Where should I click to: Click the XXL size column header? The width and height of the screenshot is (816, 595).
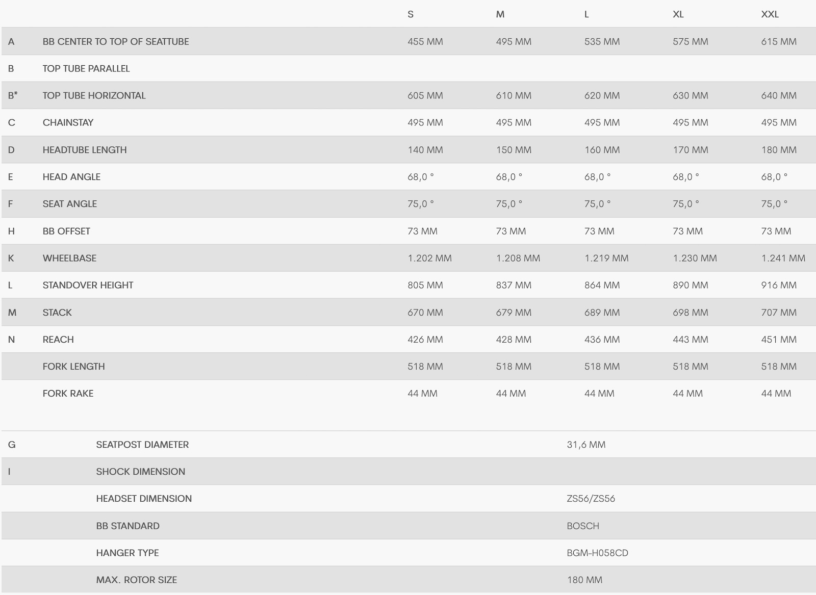click(770, 14)
